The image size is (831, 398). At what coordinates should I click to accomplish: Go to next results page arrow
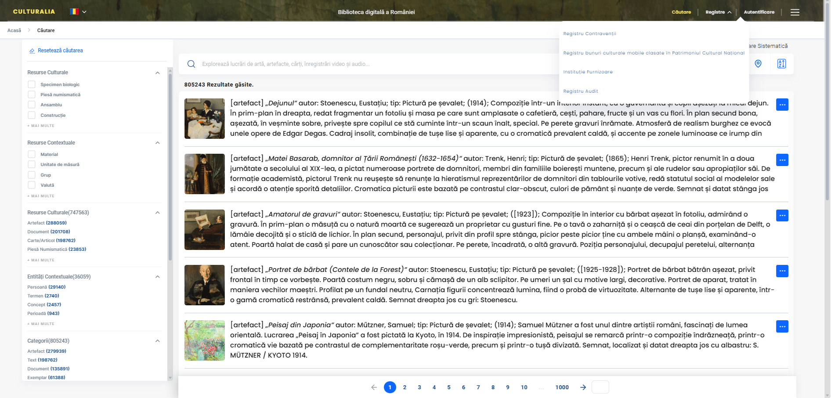pyautogui.click(x=583, y=387)
